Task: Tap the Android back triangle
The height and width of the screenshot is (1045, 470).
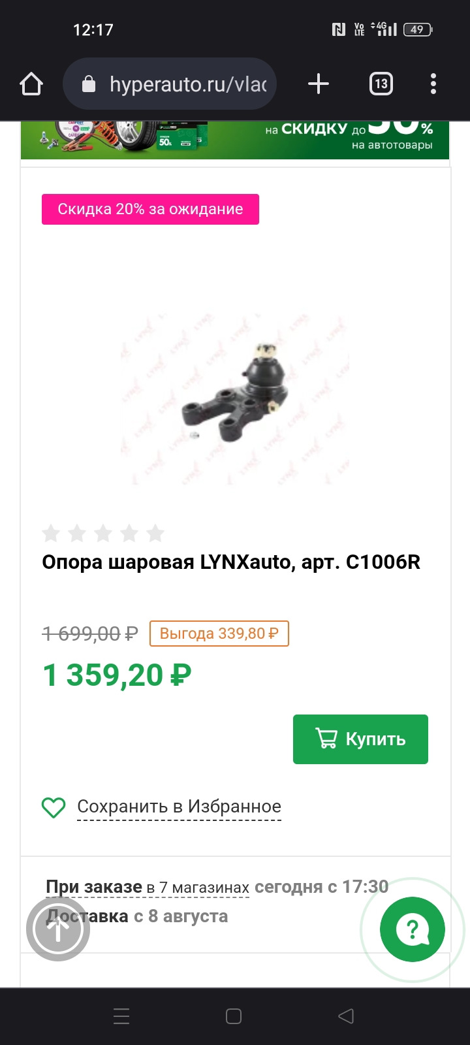Action: pos(346,1016)
